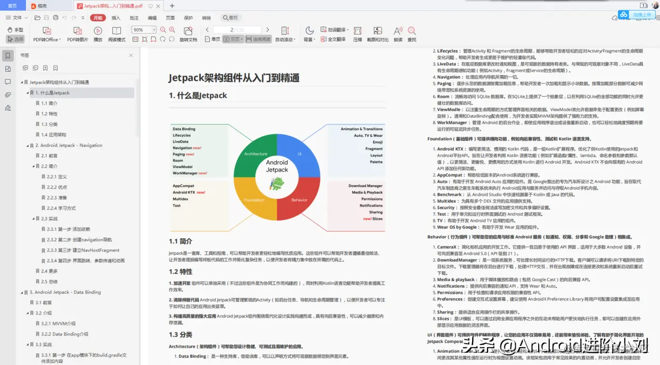Screen dimensions: 660x365
Task: Open the PDF转Office converter tool
Action: 46,34
